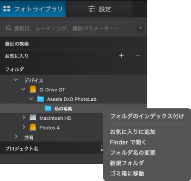Select the デバイス tree label

point(34,80)
